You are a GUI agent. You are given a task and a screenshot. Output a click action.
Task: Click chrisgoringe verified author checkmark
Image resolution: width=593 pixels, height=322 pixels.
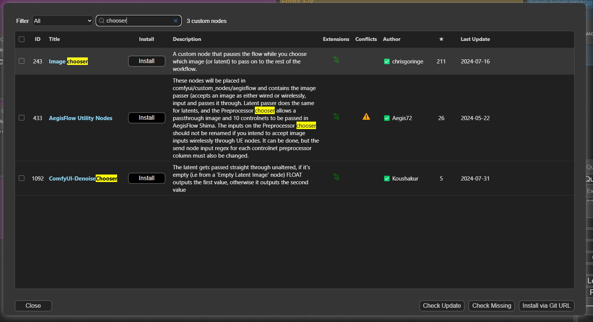click(387, 62)
